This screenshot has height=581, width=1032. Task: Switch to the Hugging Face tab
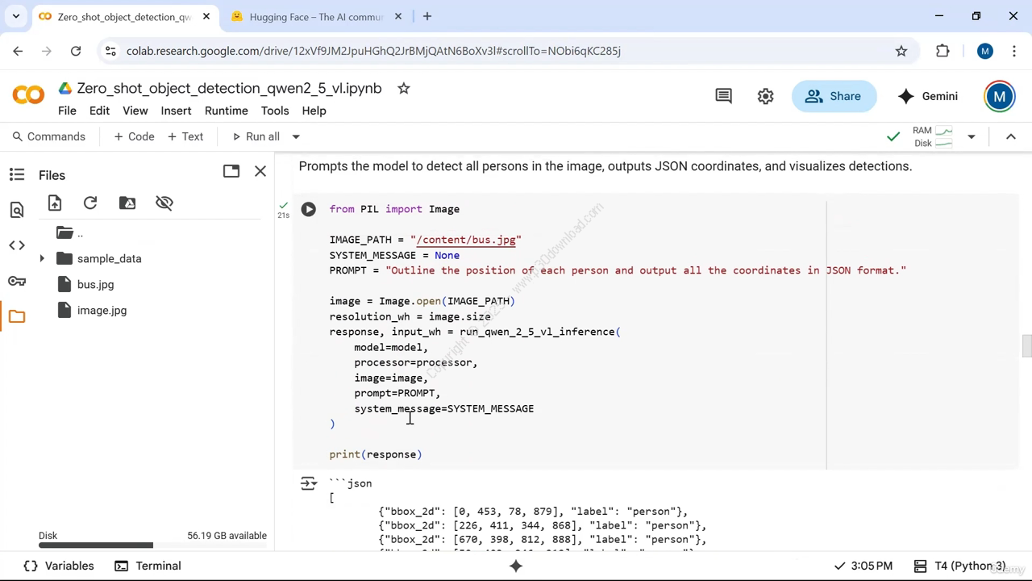point(316,17)
